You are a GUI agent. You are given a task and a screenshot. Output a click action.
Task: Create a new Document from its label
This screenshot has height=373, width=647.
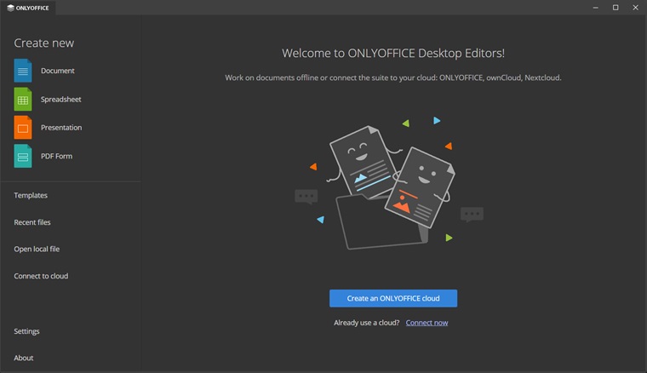(57, 71)
